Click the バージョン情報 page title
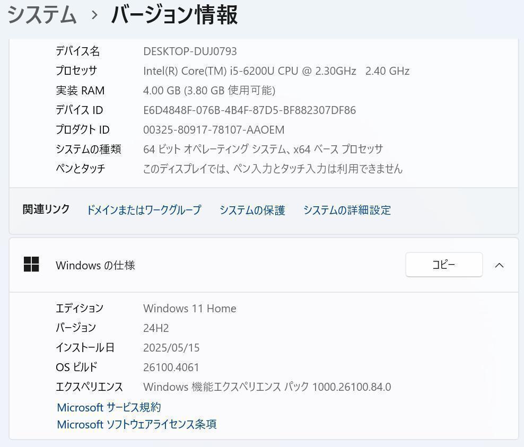Screen dimensions: 524x447 pyautogui.click(x=174, y=15)
